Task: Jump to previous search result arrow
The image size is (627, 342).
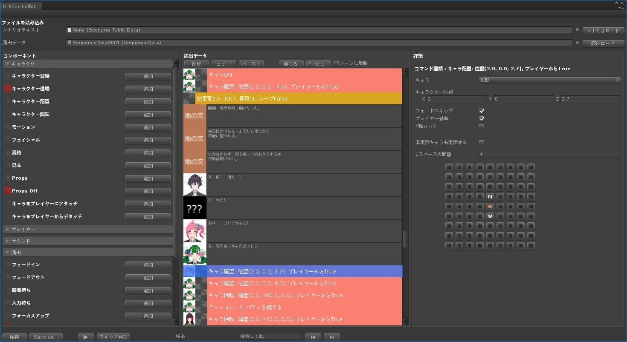Action: click(x=313, y=337)
